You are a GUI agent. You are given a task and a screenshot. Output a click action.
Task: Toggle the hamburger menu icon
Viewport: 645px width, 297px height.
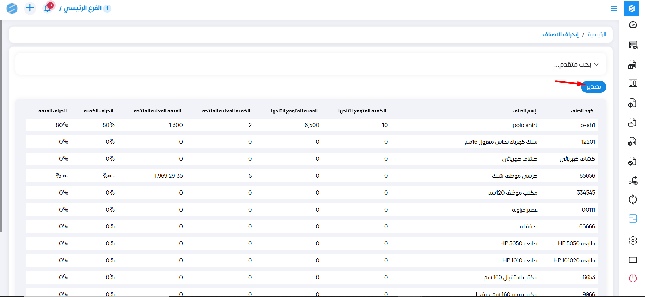pyautogui.click(x=614, y=9)
